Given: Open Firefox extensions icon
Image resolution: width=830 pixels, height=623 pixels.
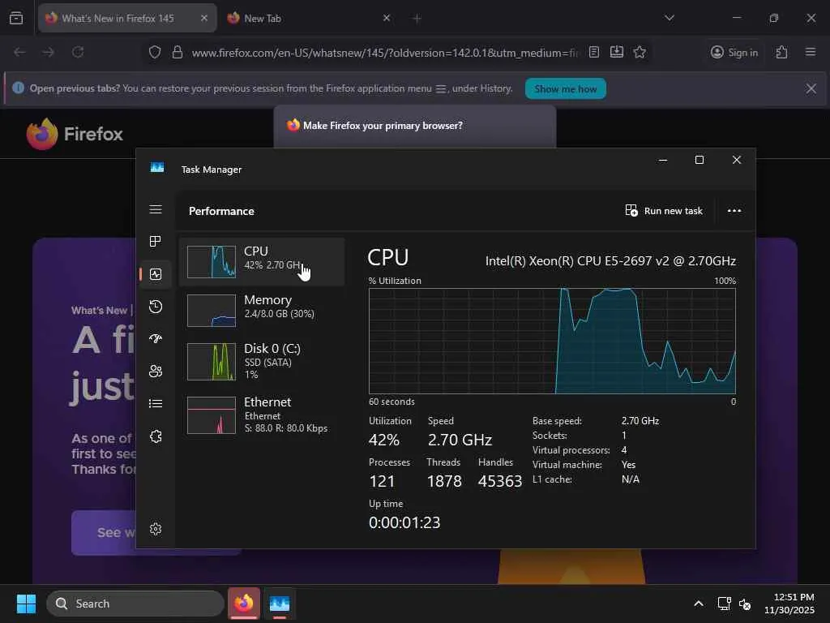Looking at the screenshot, I should (x=782, y=52).
